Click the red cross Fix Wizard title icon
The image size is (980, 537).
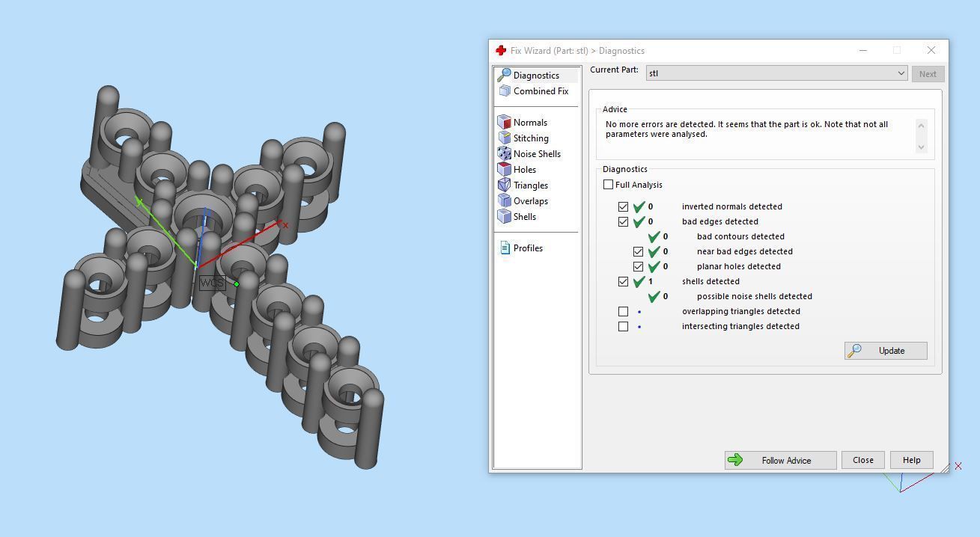coord(501,51)
